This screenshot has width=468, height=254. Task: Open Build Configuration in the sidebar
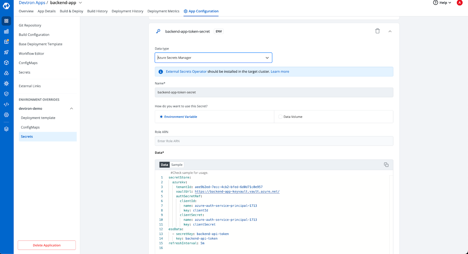(34, 35)
